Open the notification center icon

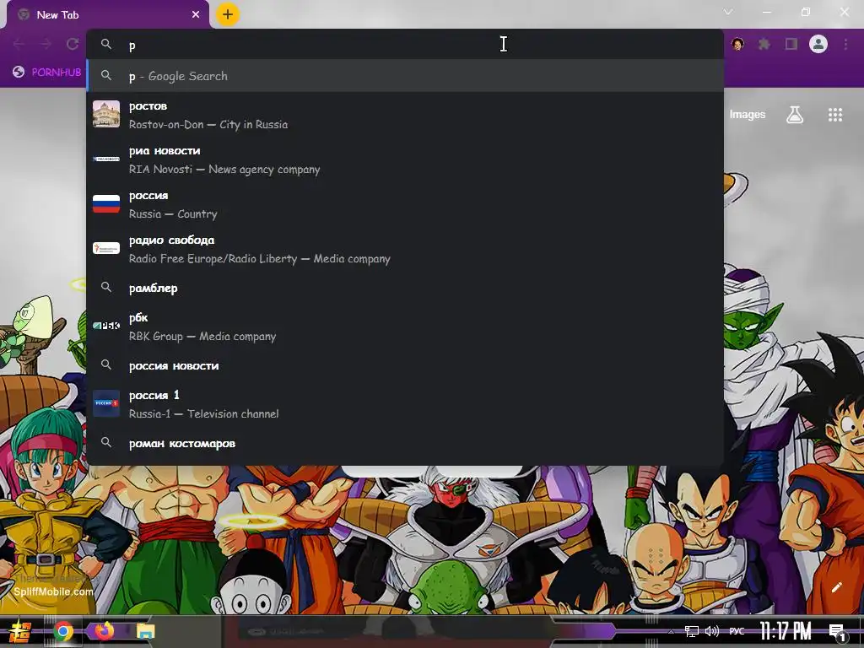(x=838, y=632)
